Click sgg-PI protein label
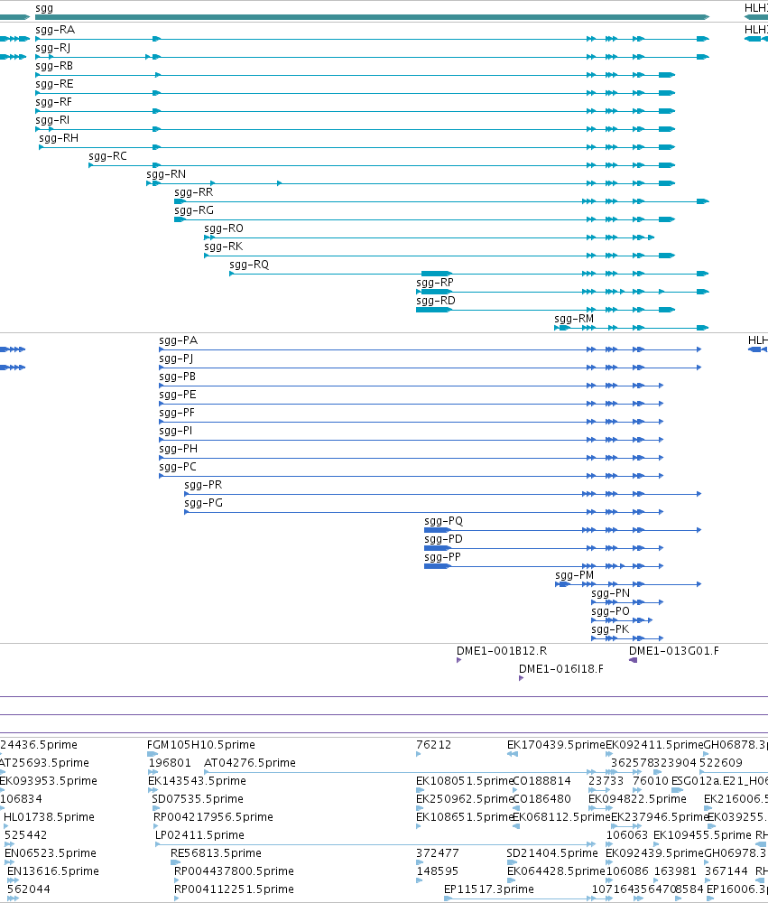The image size is (768, 903). [176, 431]
